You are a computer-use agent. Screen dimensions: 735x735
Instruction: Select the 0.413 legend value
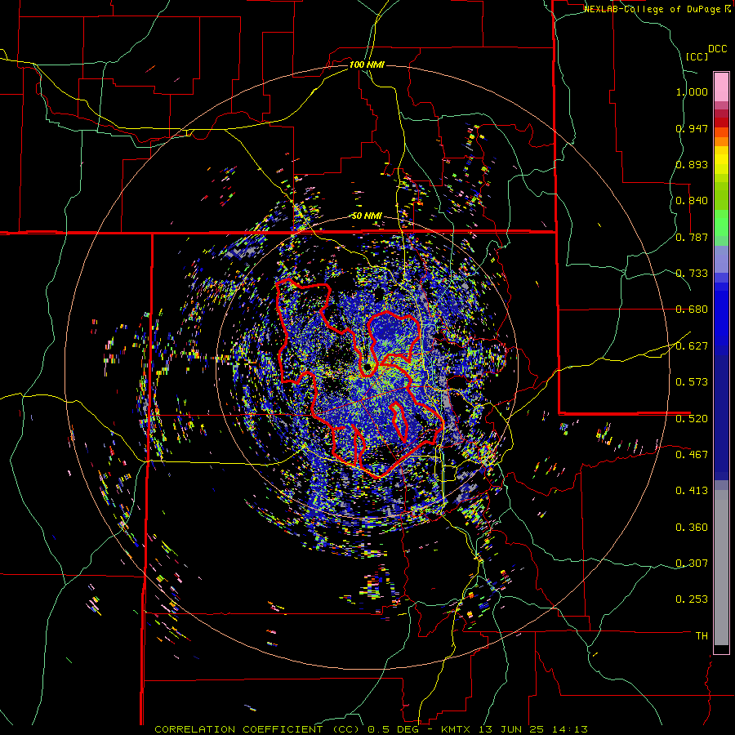coord(692,491)
